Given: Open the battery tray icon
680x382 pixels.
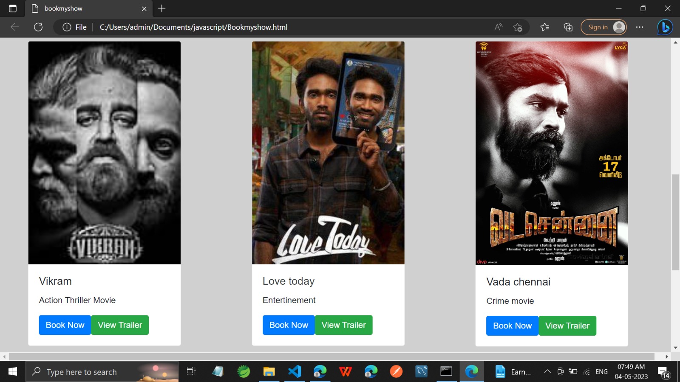Looking at the screenshot, I should click(573, 372).
